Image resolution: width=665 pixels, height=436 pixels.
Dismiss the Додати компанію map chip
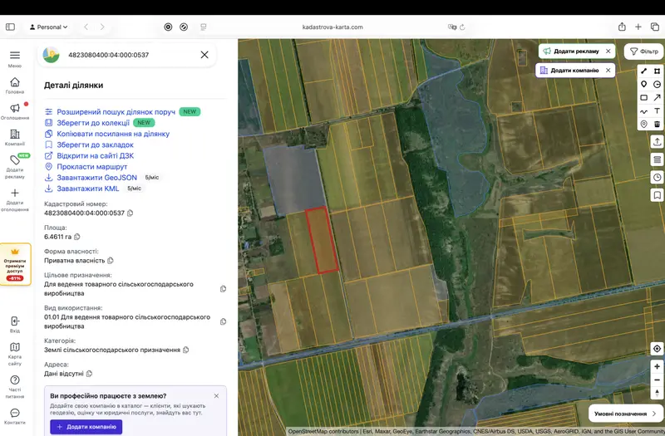pos(608,71)
